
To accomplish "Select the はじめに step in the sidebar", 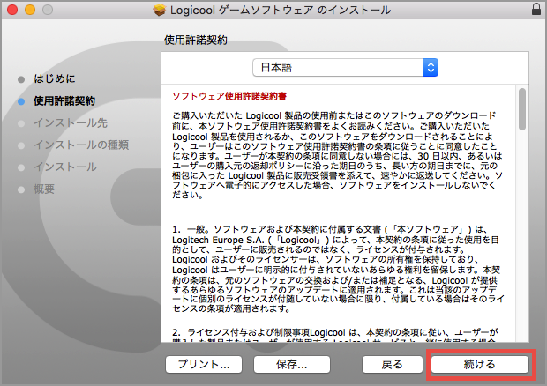I will point(54,78).
